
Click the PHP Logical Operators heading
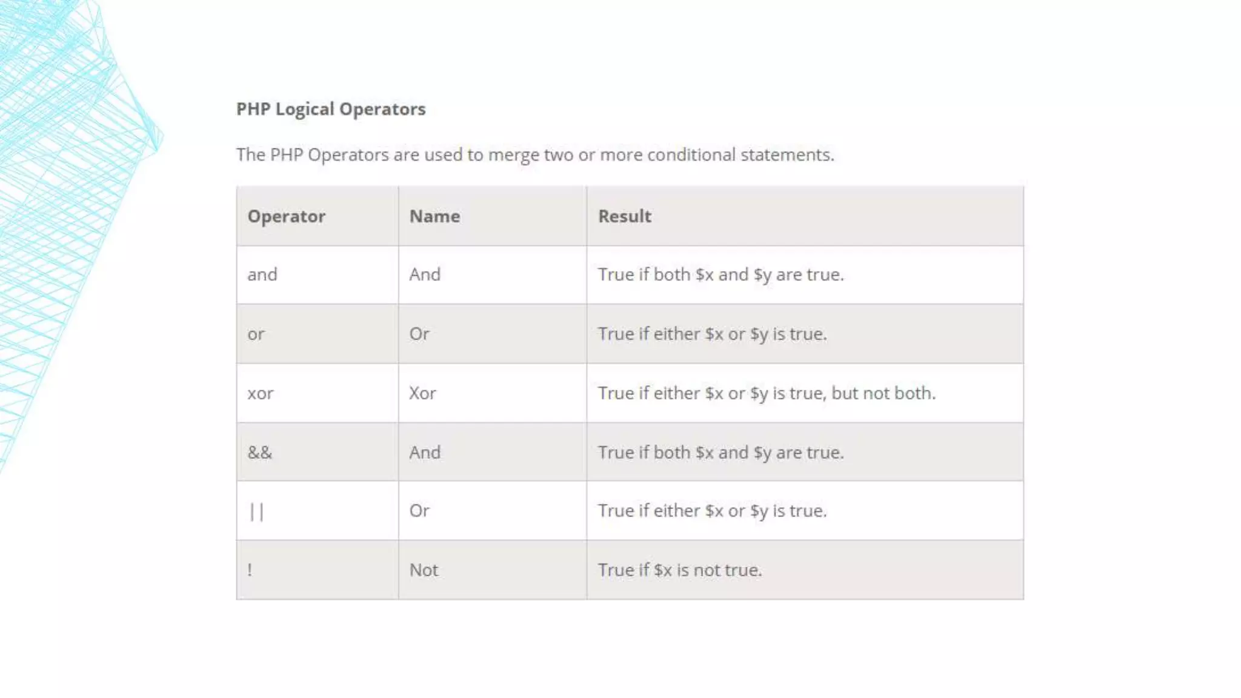331,109
